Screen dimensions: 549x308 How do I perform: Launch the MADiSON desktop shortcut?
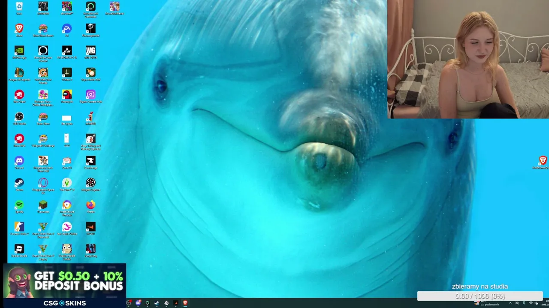43,8
